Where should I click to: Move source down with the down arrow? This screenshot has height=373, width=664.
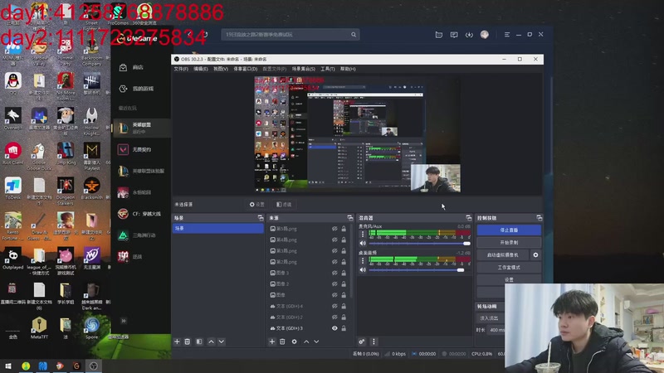(x=316, y=342)
